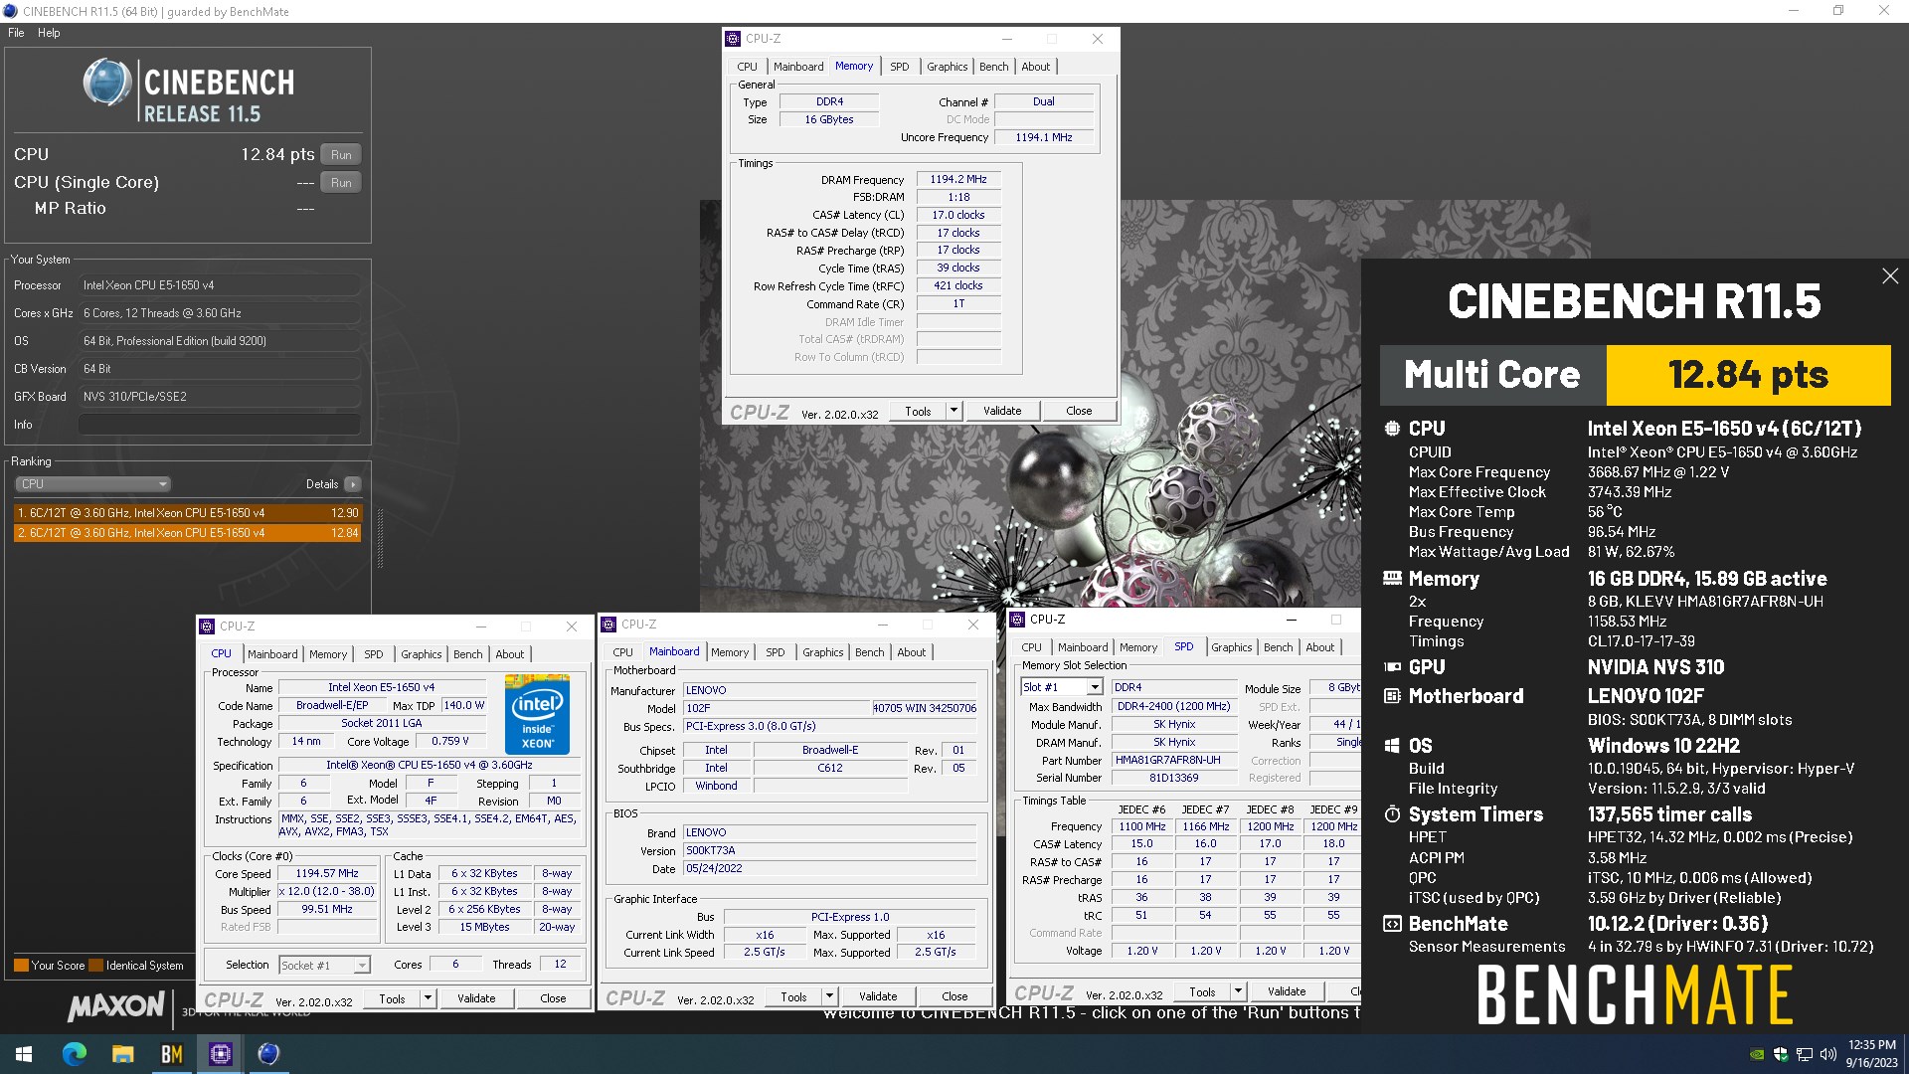The height and width of the screenshot is (1074, 1909).
Task: Switch to Mainboard tab in Memory window
Action: click(798, 67)
